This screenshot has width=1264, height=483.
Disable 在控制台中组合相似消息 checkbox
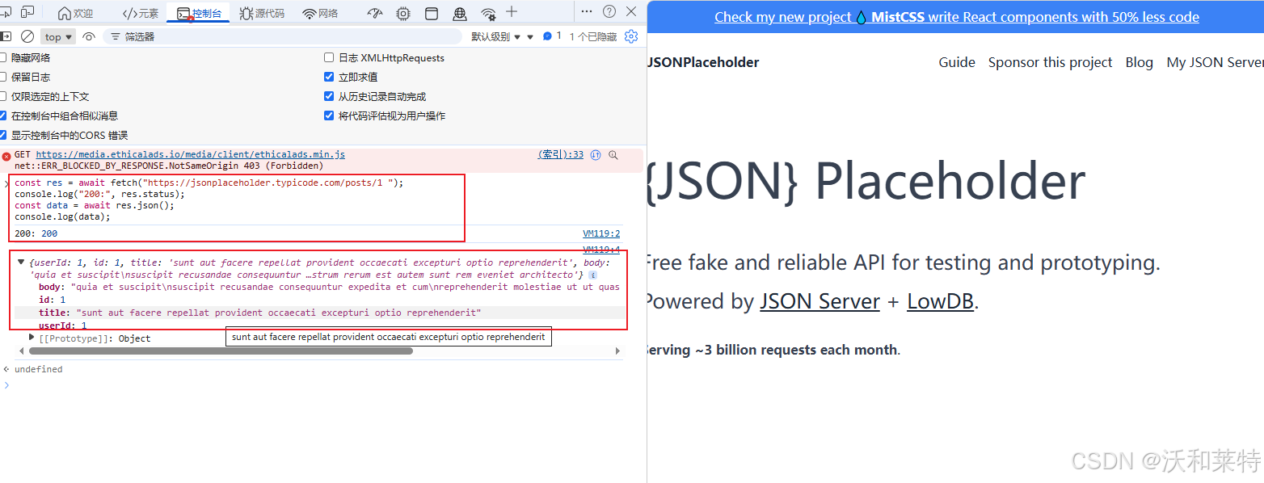point(3,115)
